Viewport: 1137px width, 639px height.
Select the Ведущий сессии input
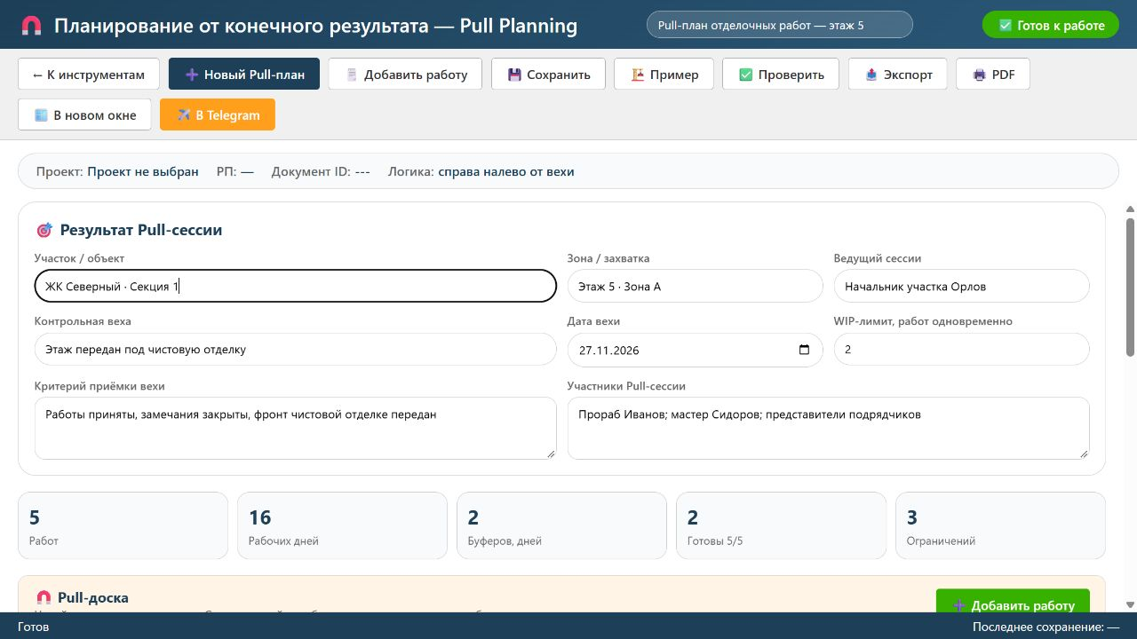pyautogui.click(x=962, y=286)
